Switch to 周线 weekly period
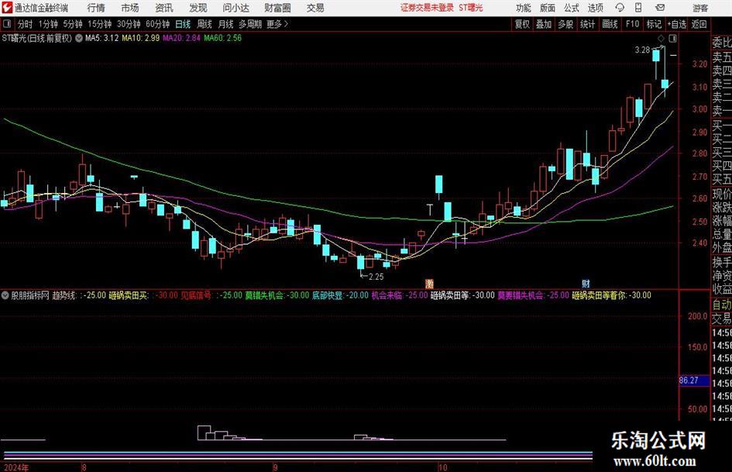Screen dimensions: 732x472 (204, 24)
